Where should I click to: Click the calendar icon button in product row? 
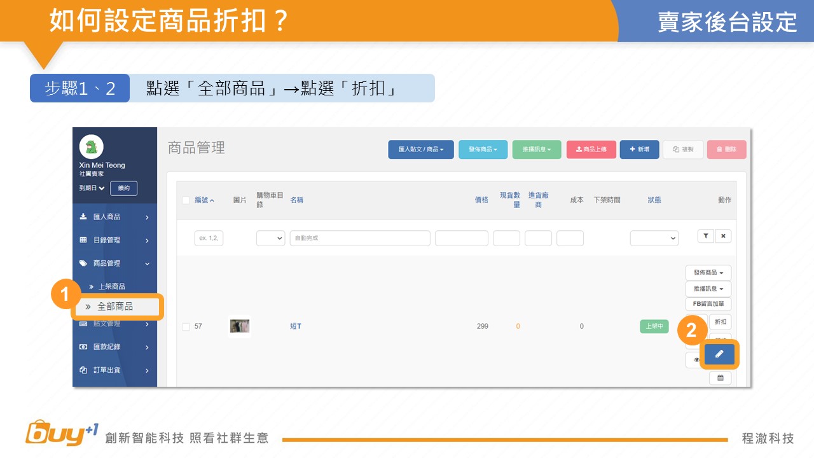pos(720,378)
